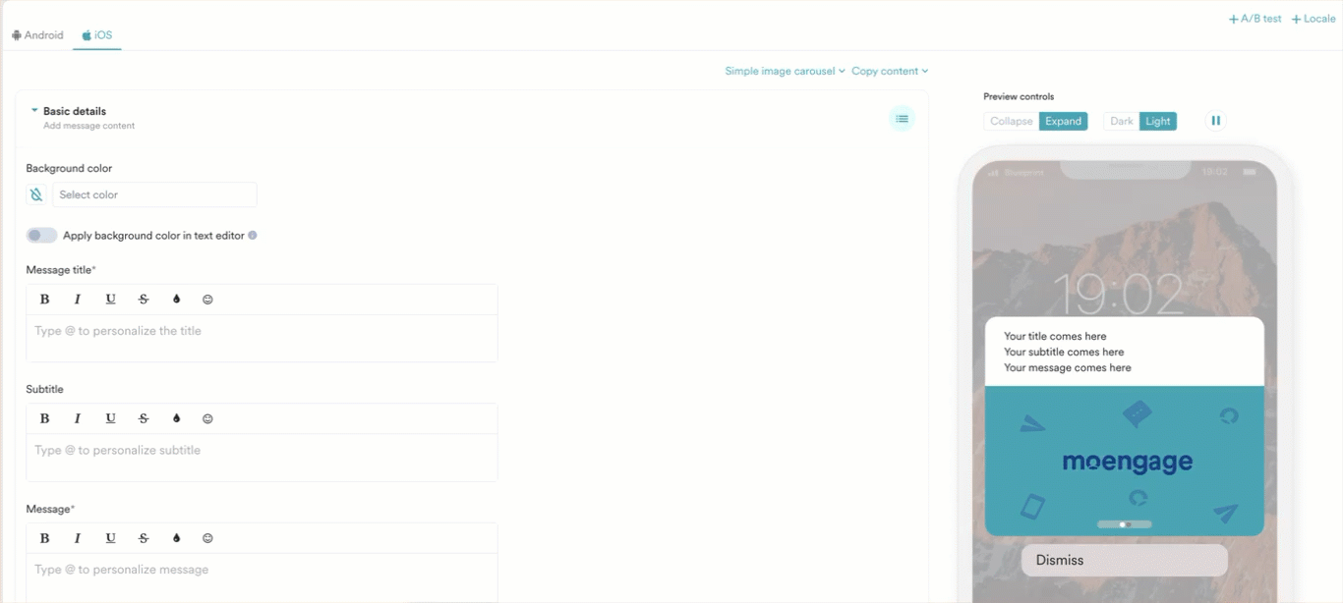Switch preview to Dark mode
Image resolution: width=1343 pixels, height=603 pixels.
[x=1121, y=121]
